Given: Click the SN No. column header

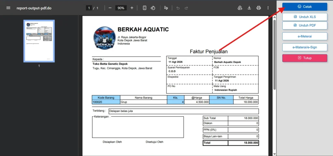Looking at the screenshot, I should click(221, 98).
